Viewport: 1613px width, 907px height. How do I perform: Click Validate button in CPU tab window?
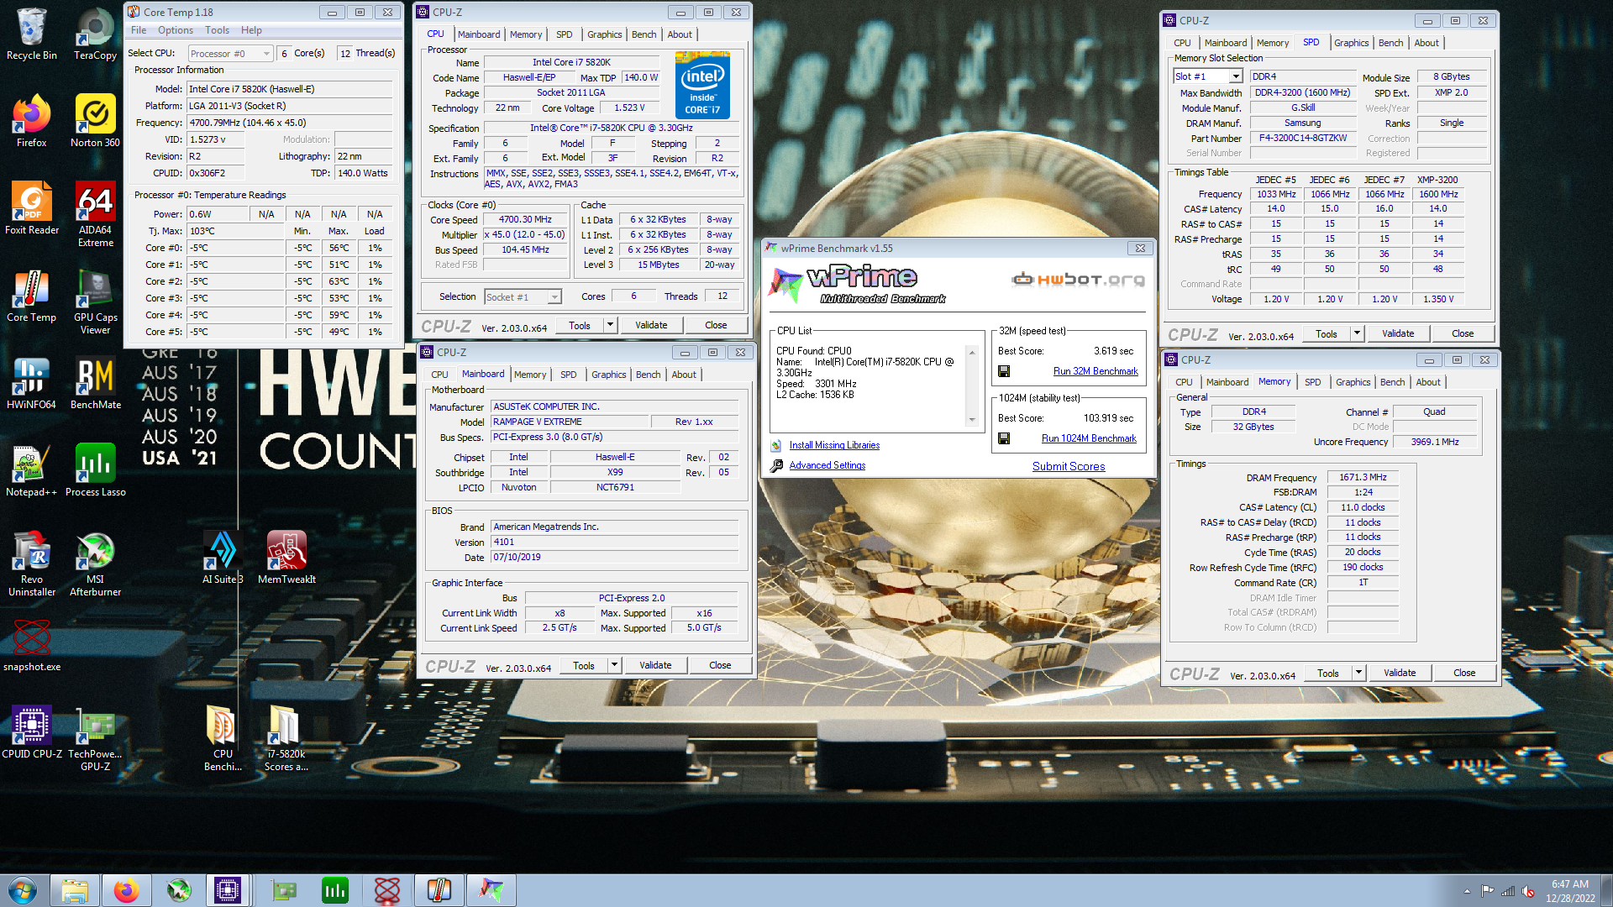(x=651, y=325)
